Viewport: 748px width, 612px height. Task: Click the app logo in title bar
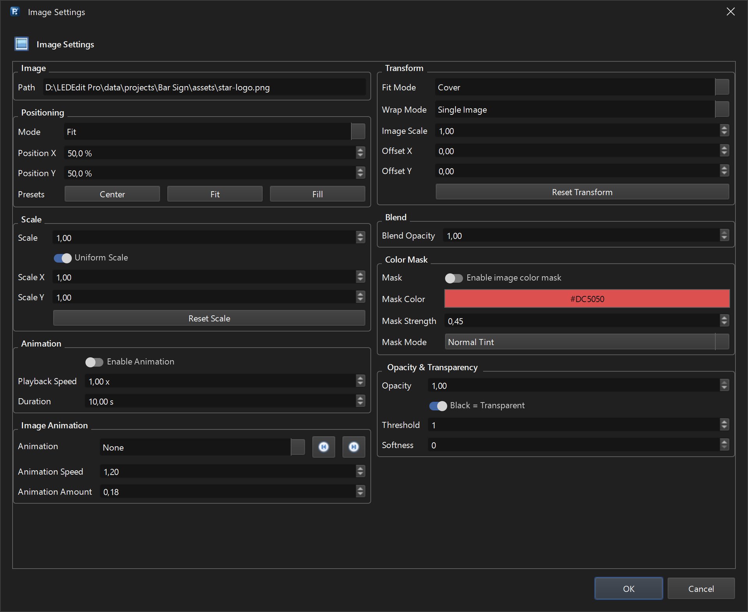pos(15,12)
